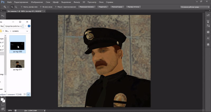The width and height of the screenshot is (211, 112).
Task: Select the Zoom In magnifier mode
Action: pyautogui.click(x=12, y=7)
